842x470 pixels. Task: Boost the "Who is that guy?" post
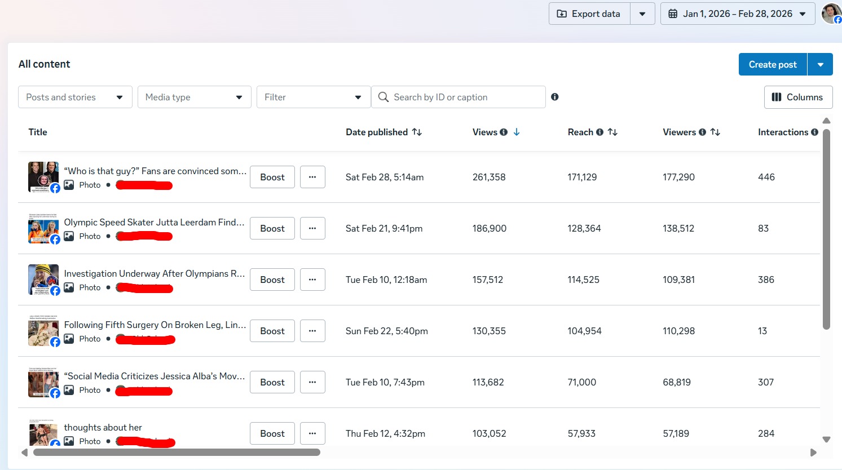272,177
